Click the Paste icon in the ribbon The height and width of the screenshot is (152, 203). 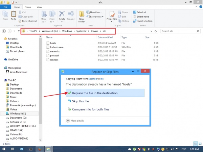[14, 15]
